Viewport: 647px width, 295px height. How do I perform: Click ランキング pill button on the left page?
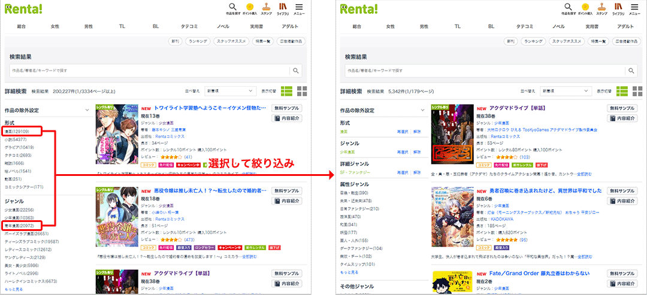point(198,41)
